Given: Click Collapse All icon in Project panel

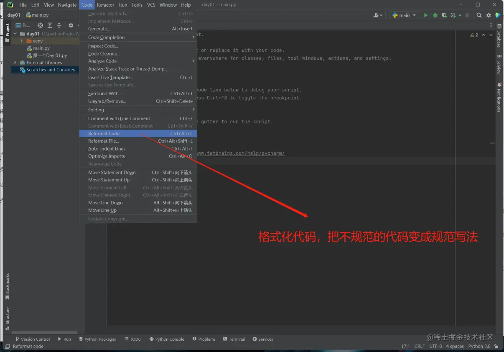Looking at the screenshot, I should pos(59,25).
